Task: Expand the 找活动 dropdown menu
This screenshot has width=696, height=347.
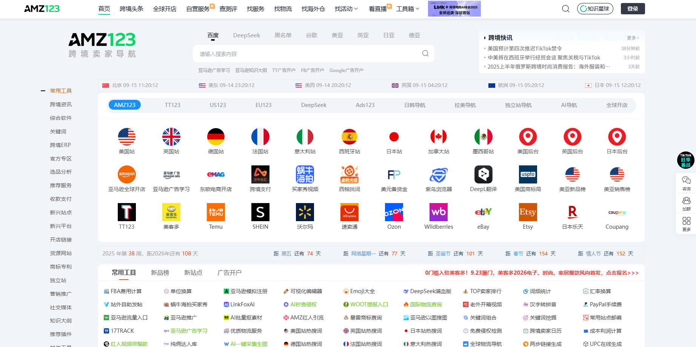Action: pos(346,9)
